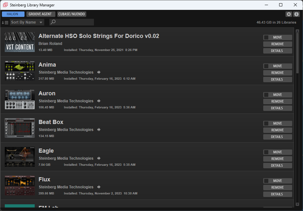This screenshot has height=211, width=303.
Task: Show details for Auron
Action: coord(278,108)
